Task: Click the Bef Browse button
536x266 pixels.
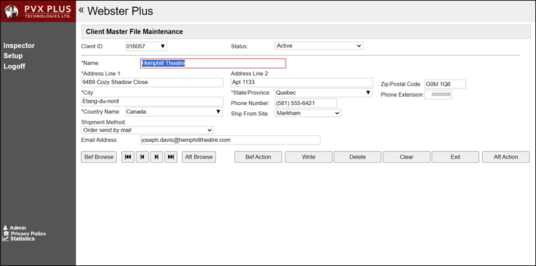Action: [99, 157]
